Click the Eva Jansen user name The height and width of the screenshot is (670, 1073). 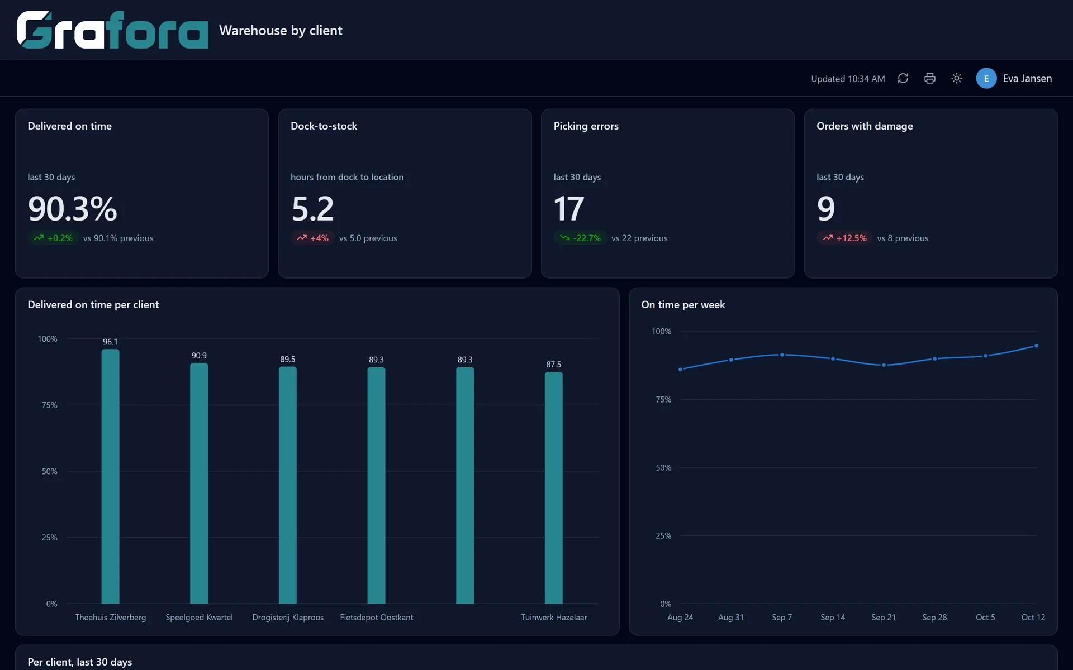[1027, 78]
